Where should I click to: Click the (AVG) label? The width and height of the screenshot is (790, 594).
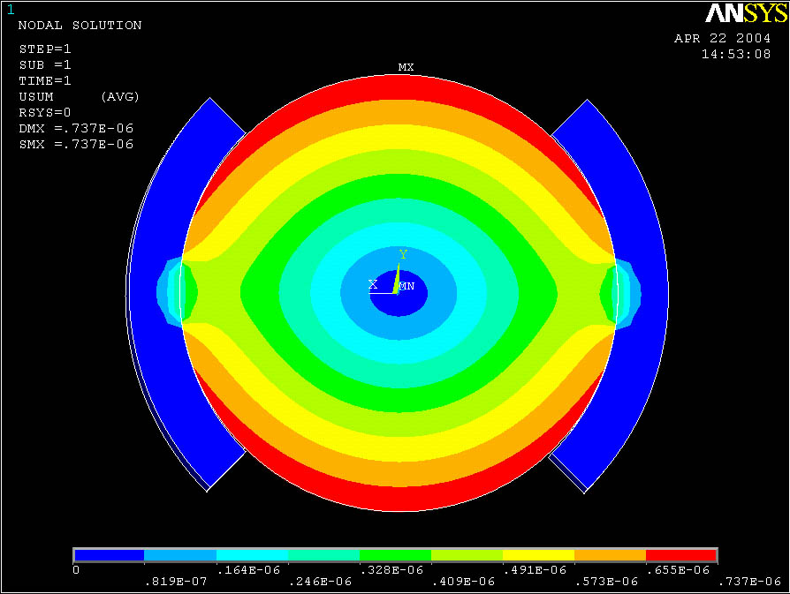[120, 97]
